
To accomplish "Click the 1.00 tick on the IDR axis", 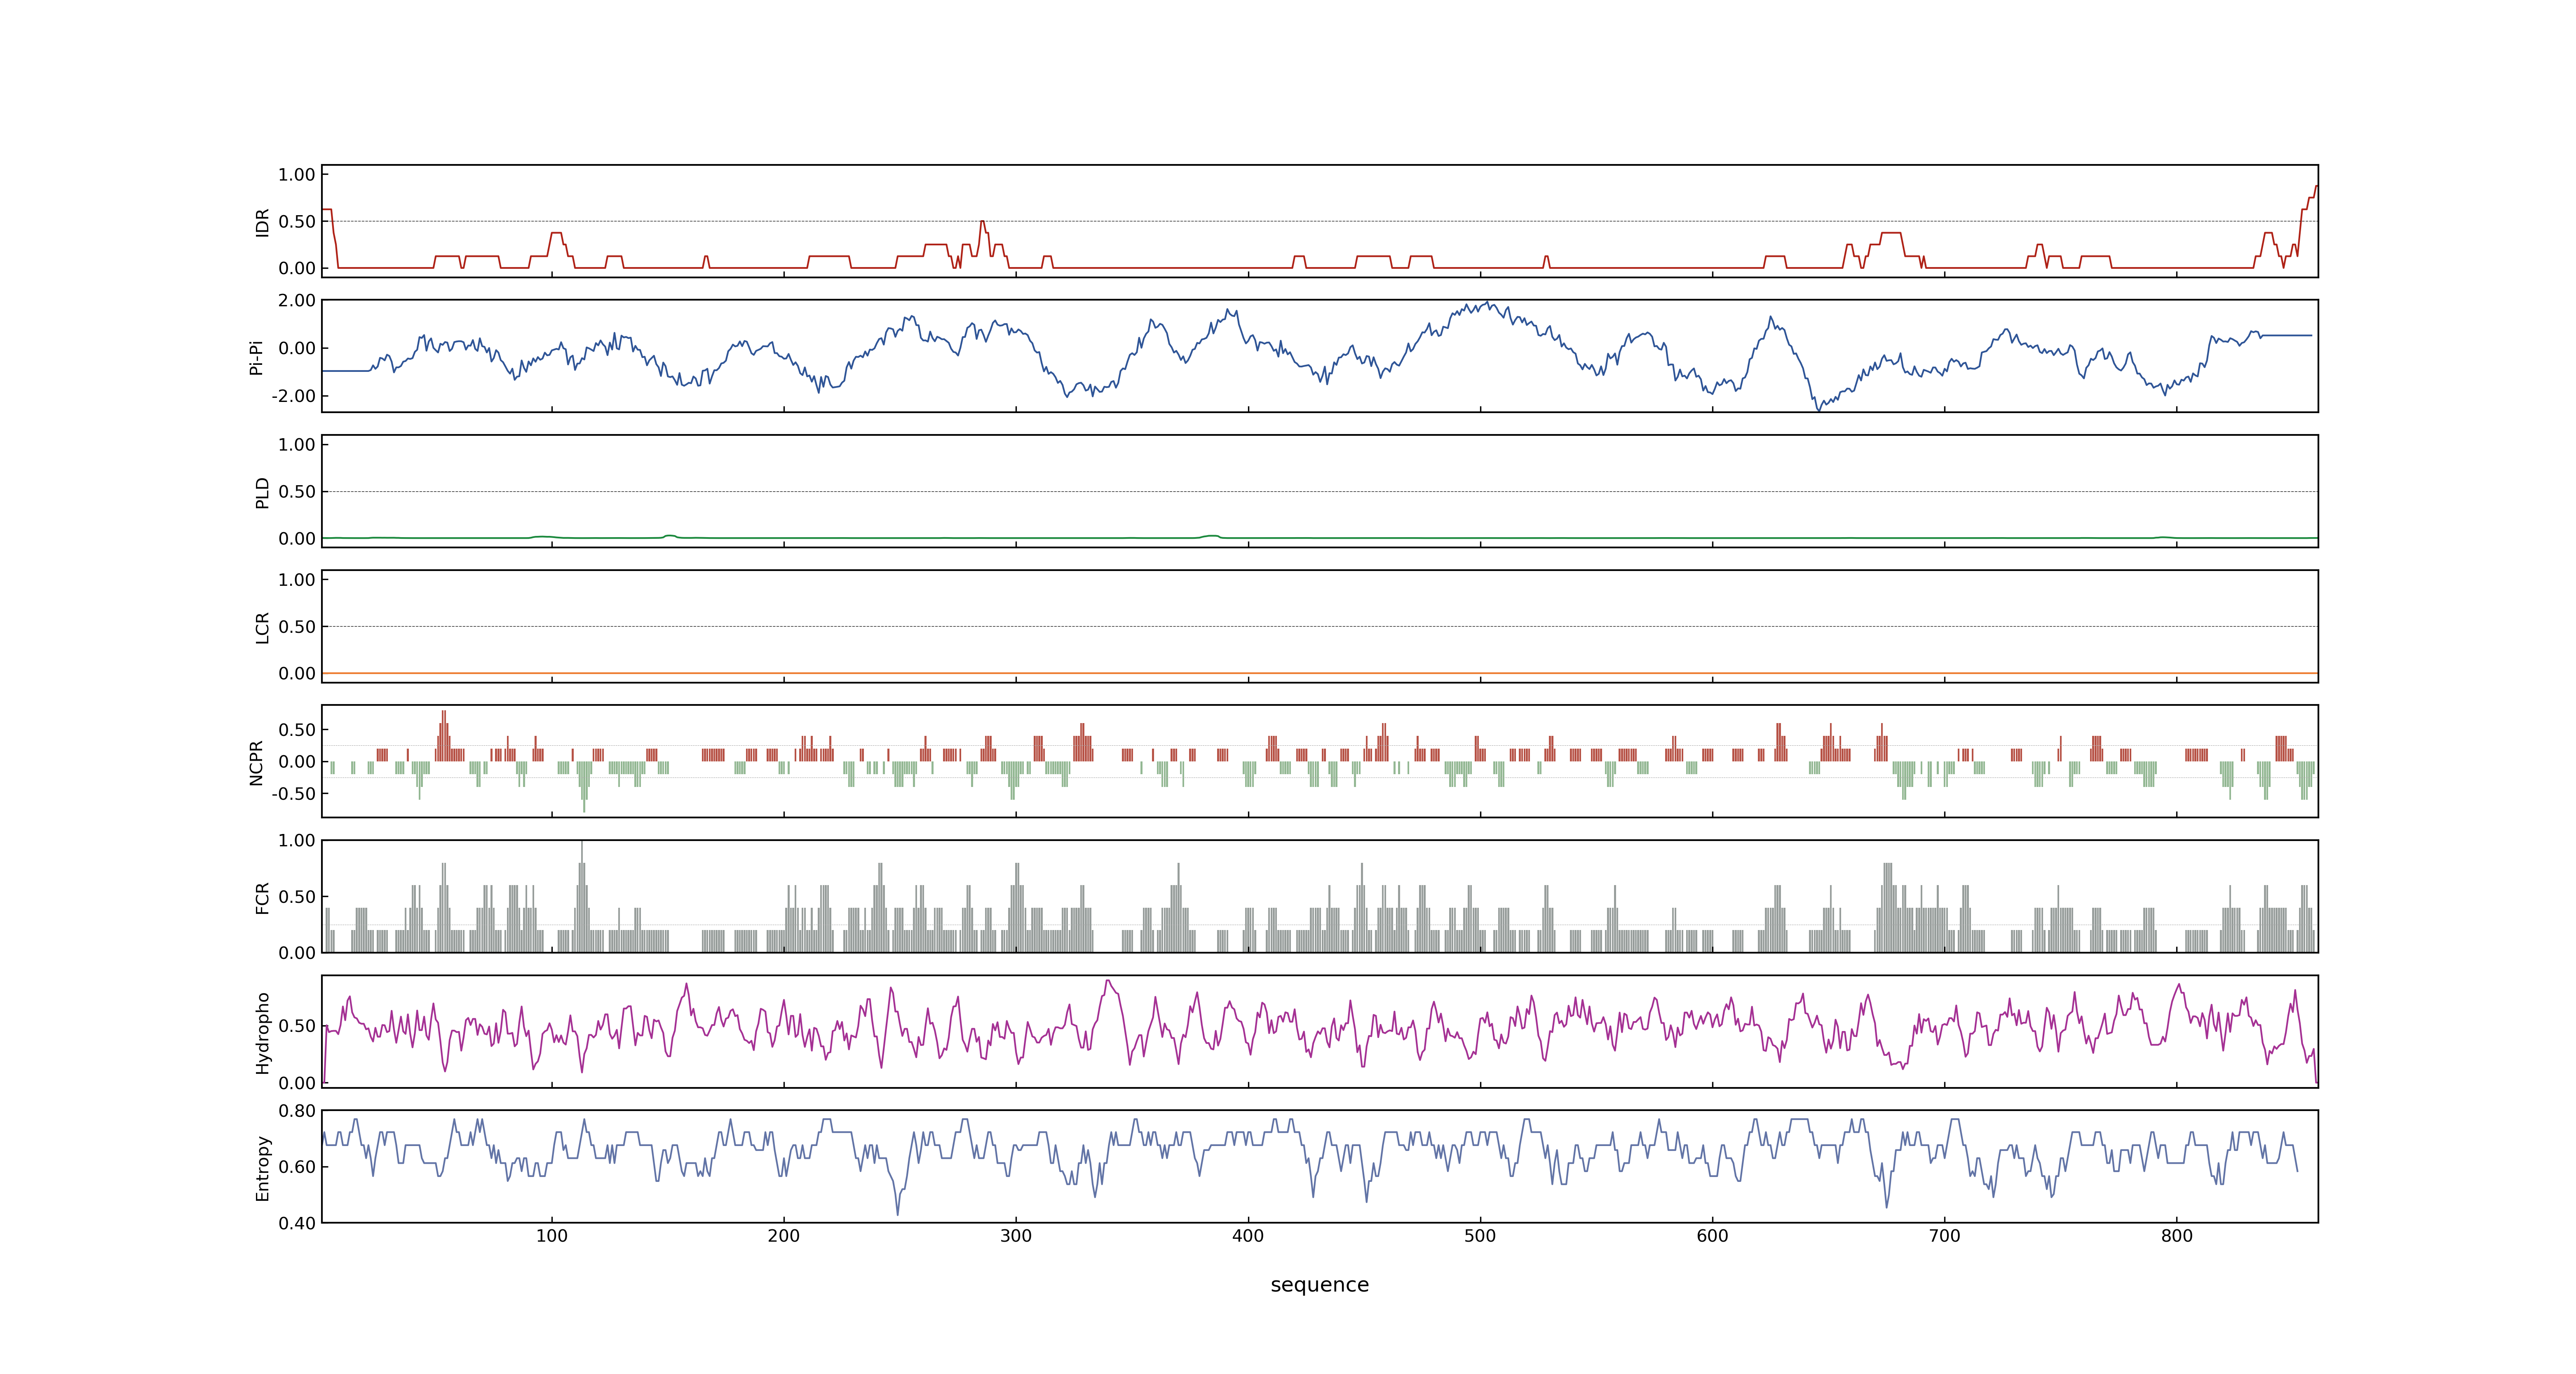I will (x=297, y=175).
